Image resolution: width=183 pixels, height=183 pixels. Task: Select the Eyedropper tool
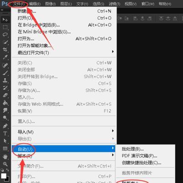(x=5, y=57)
